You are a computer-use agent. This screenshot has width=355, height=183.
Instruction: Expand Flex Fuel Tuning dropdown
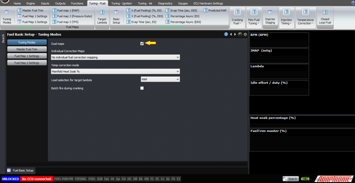(x=254, y=18)
